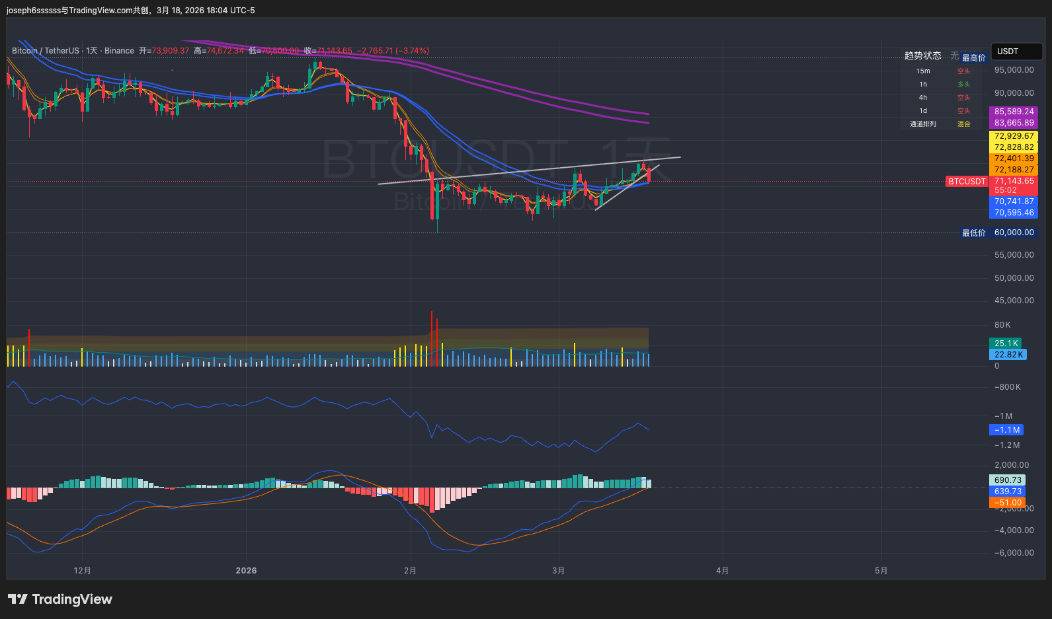The width and height of the screenshot is (1052, 619).
Task: Click the 4h row in trend table
Action: (x=923, y=98)
